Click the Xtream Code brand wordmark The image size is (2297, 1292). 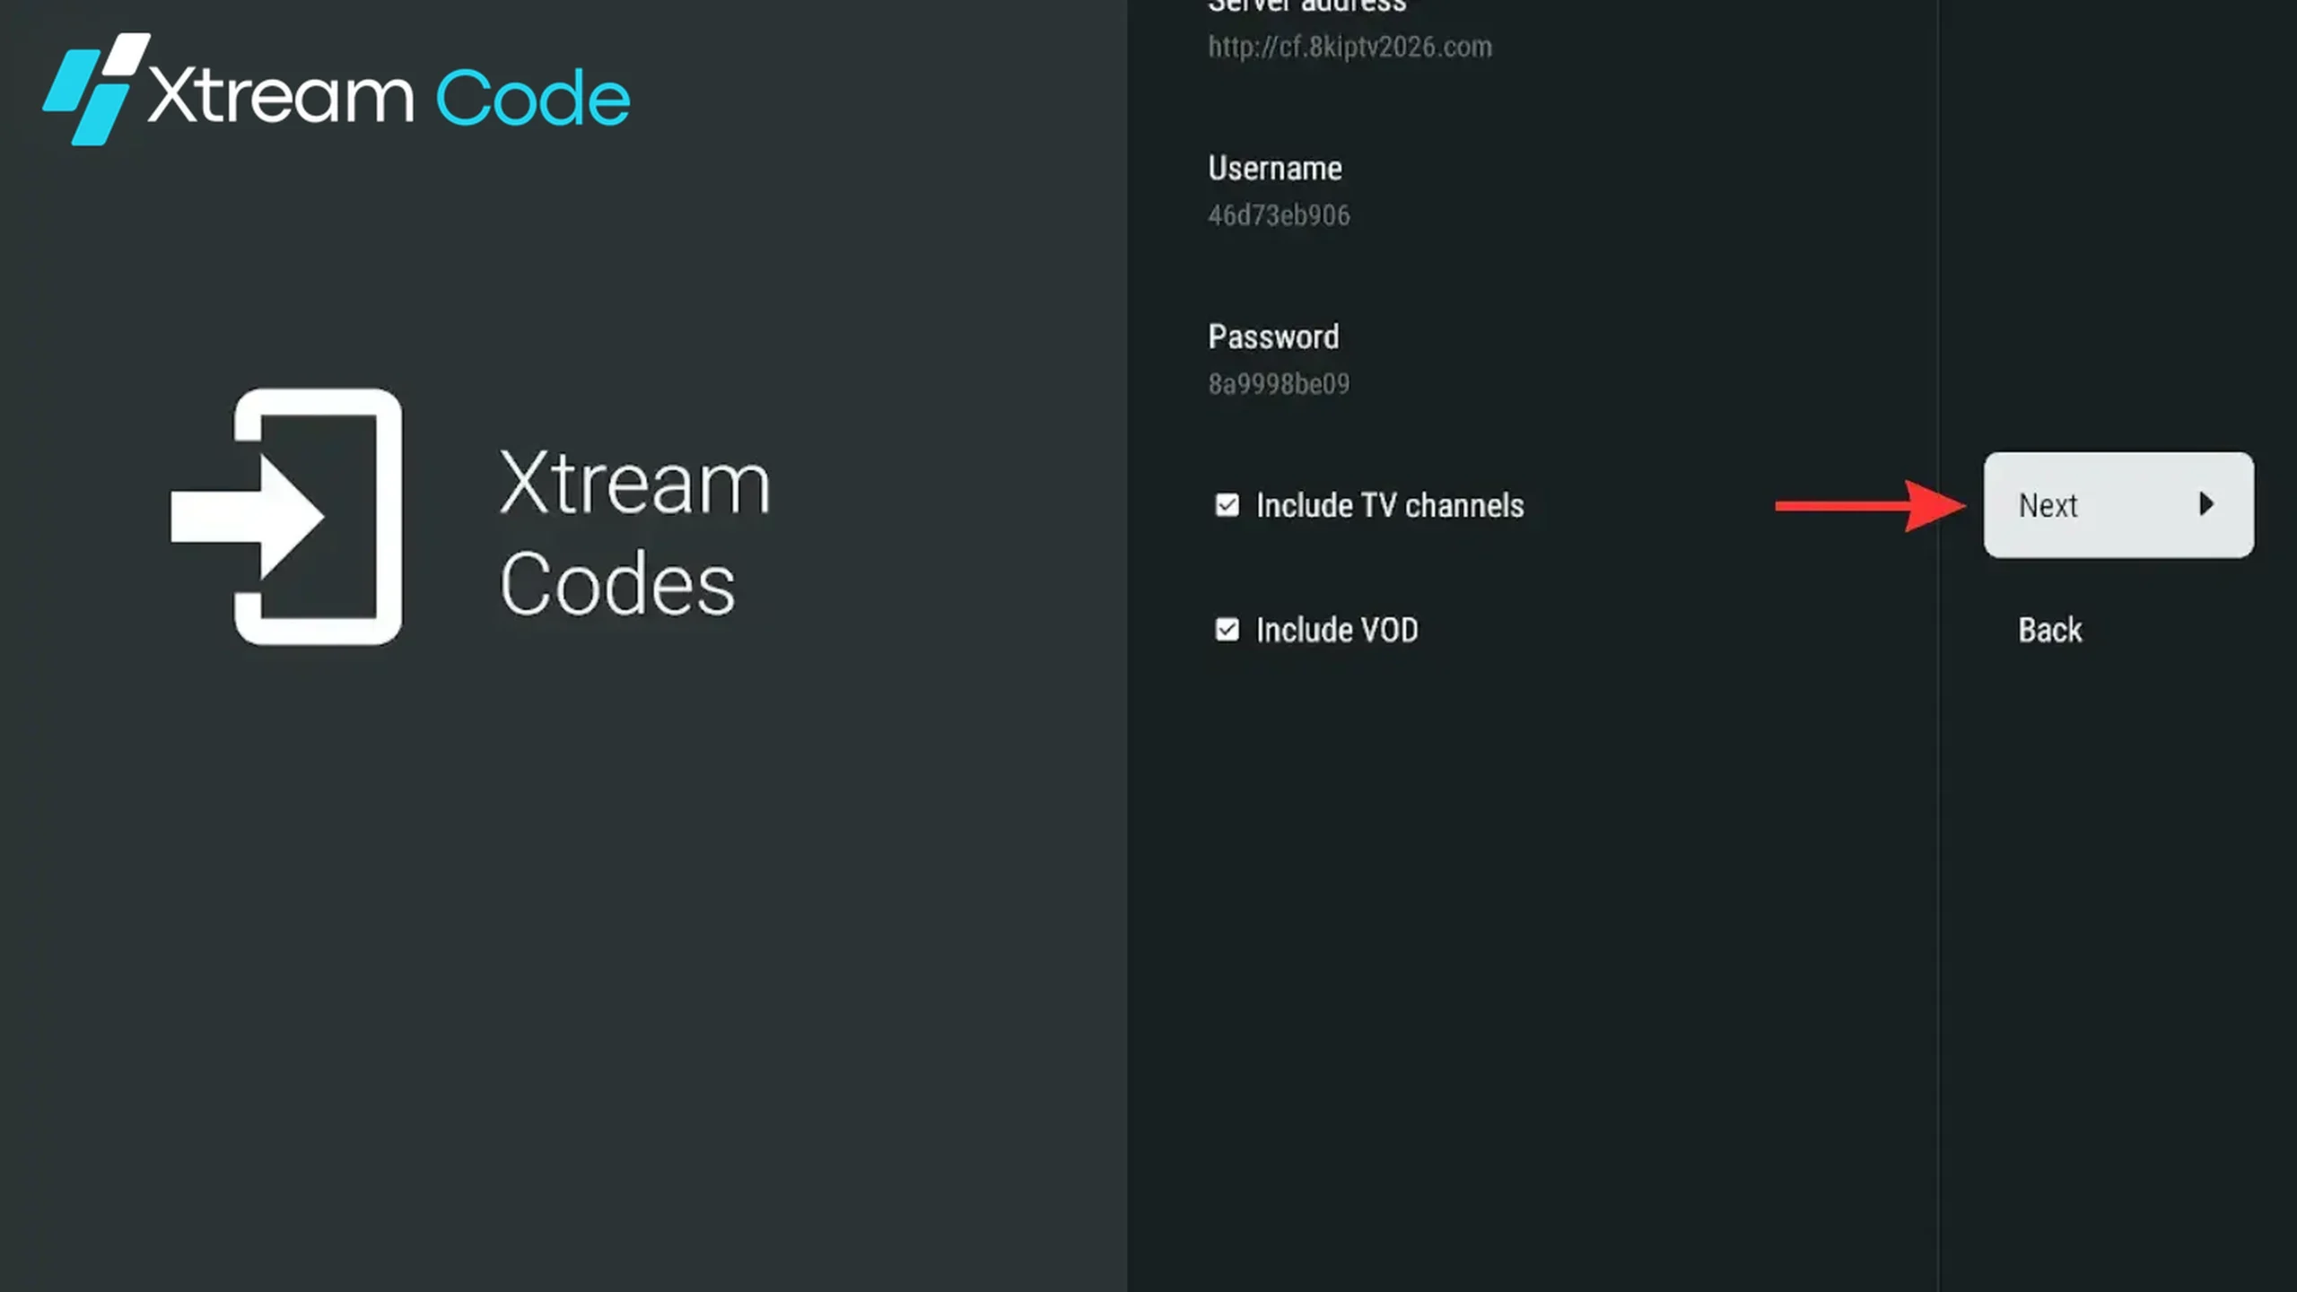[389, 96]
